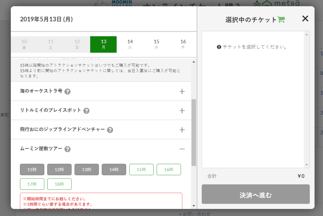Open help for 飛行おにのジップラインアドベンチャー
This screenshot has width=323, height=216.
110,130
